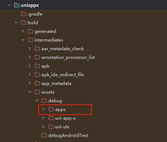Expand the generated folder chevron
Image resolution: width=167 pixels, height=142 pixels.
coord(23,31)
